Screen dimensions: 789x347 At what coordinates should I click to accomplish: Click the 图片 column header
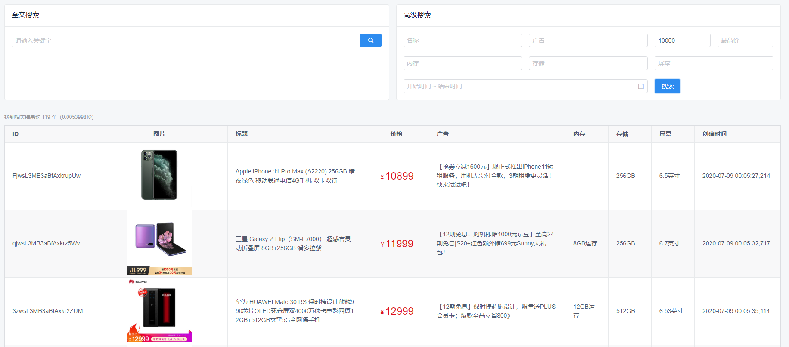tap(159, 134)
